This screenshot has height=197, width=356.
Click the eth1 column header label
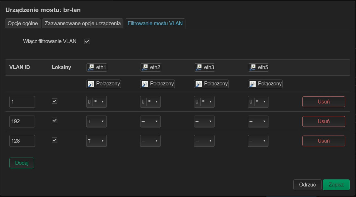(x=101, y=67)
